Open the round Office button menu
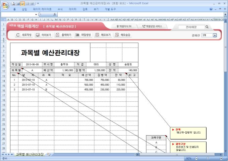This screenshot has width=228, height=161. (x=5, y=5)
